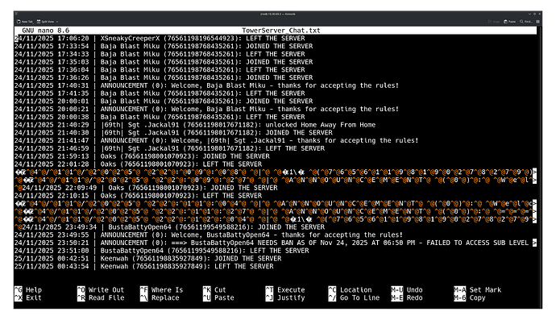Viewport: 556px width, 324px height.
Task: Click the 21:46:59 Sgt .Jackal91 LEFT line
Action: 169,148
